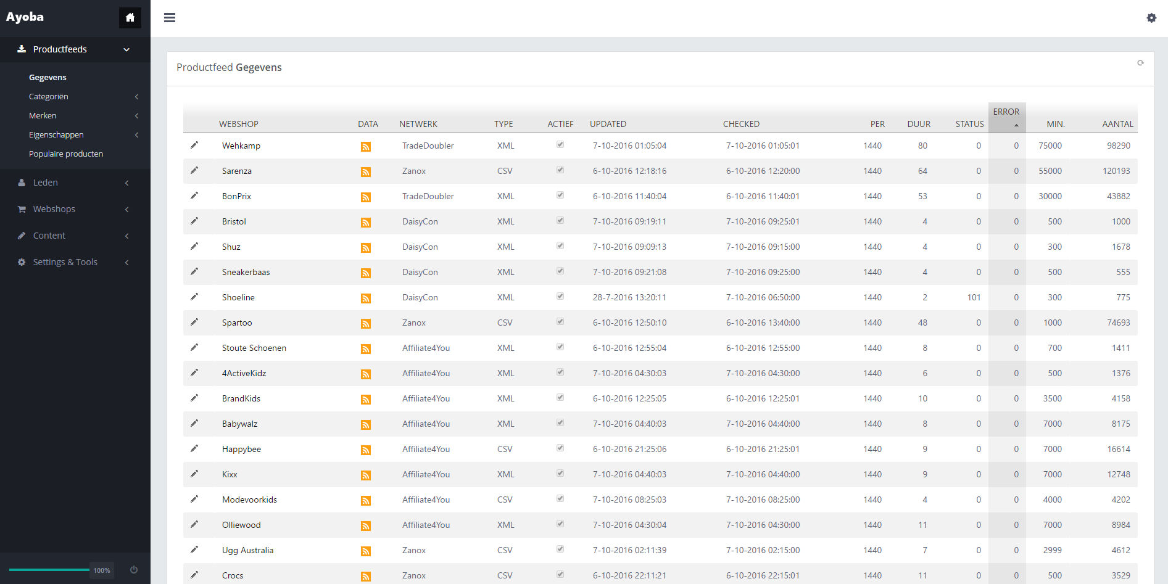Viewport: 1168px width, 584px height.
Task: Edit the Wehkamp row with pencil icon
Action: tap(194, 145)
